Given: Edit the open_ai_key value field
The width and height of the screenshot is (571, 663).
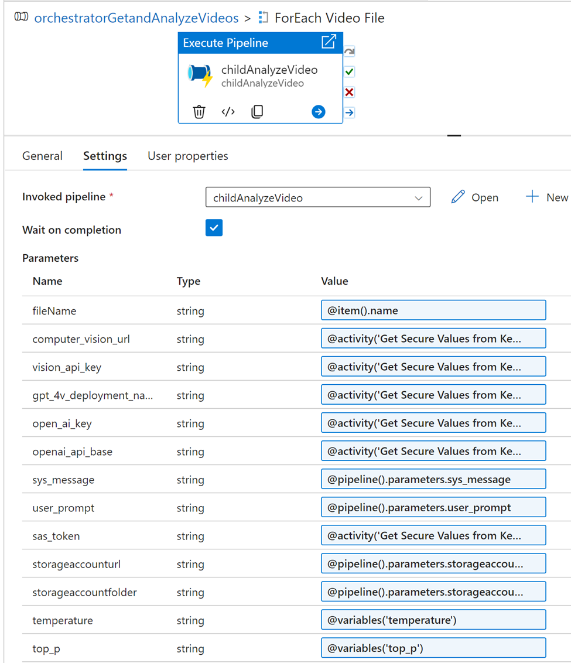Looking at the screenshot, I should 433,423.
